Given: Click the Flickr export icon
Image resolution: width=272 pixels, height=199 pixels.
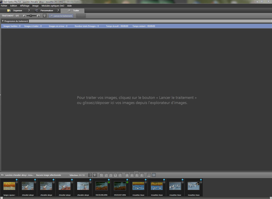Looking at the screenshot, I should pos(149,175).
